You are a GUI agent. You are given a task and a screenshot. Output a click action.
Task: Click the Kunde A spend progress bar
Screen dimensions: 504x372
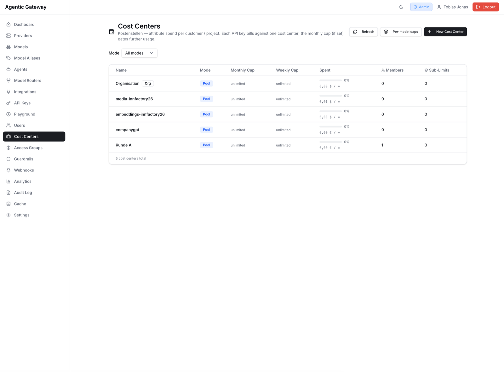330,142
